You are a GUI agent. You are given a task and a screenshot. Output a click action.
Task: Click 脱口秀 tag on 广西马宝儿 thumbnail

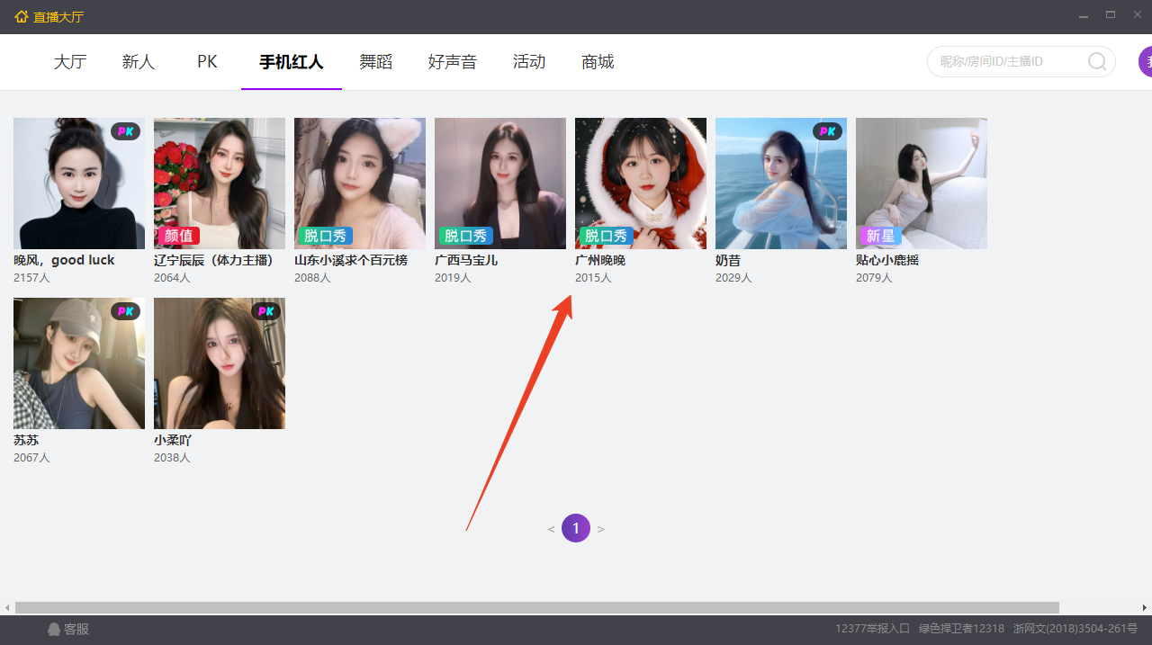[x=464, y=236]
